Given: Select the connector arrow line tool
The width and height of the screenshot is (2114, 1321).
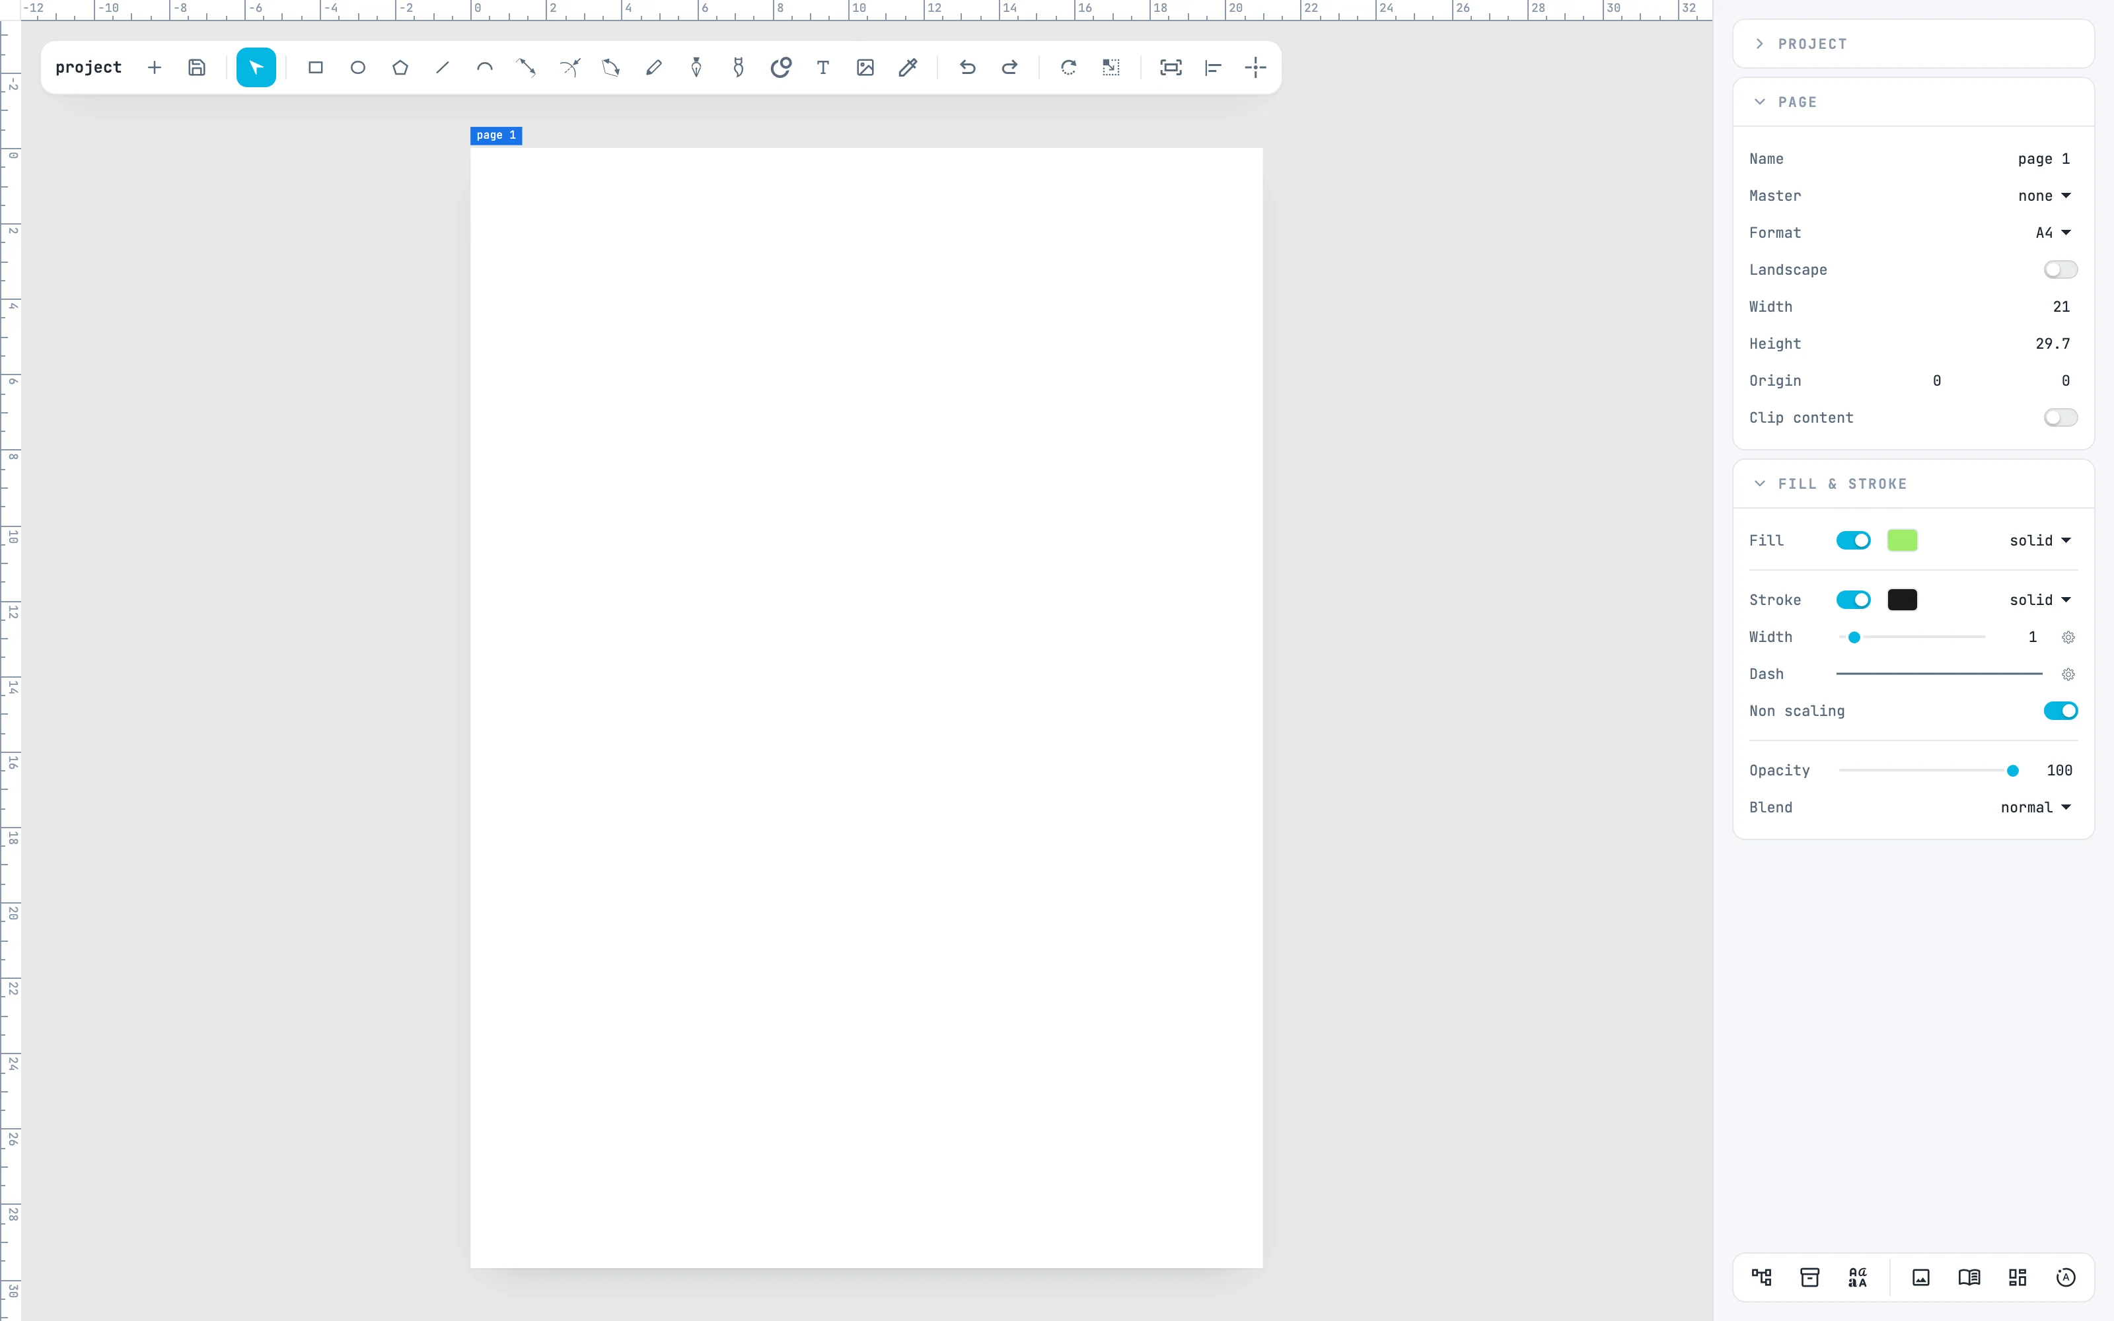Looking at the screenshot, I should click(527, 67).
